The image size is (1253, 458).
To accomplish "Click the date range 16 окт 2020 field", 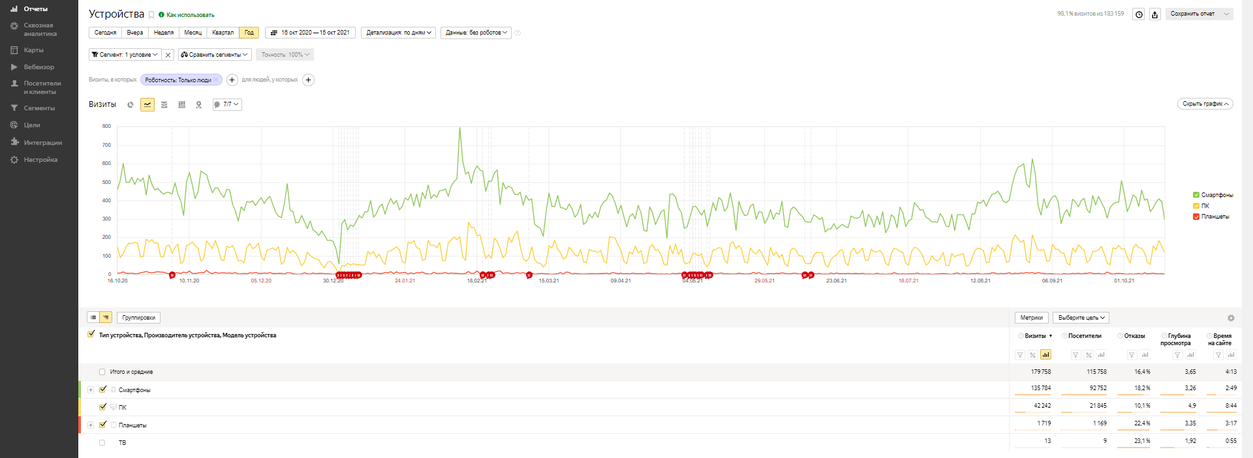I will pos(311,33).
